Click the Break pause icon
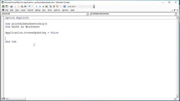The image size is (180, 101). [40, 6]
